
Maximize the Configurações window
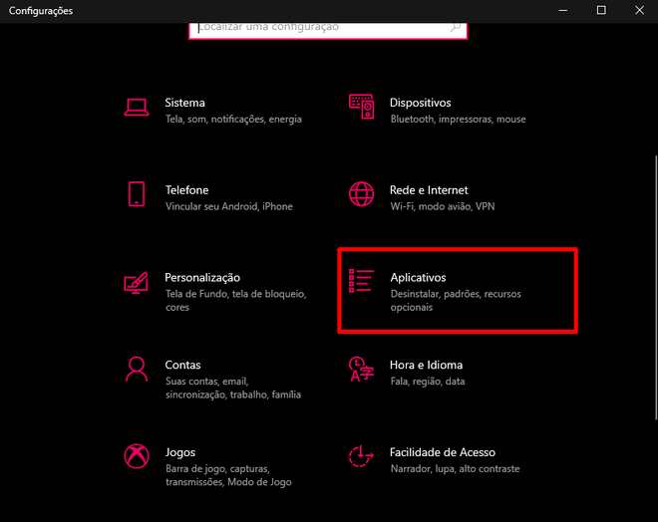tap(601, 11)
